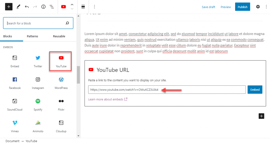The height and width of the screenshot is (143, 270).
Task: Click the blue Publish button
Action: pos(243,7)
